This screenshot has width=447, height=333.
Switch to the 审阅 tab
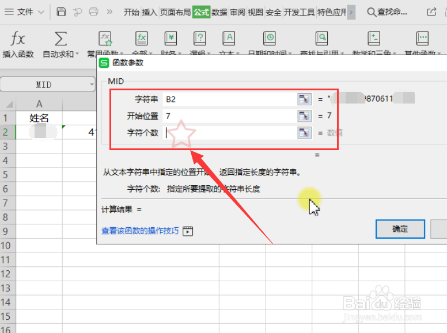(237, 12)
